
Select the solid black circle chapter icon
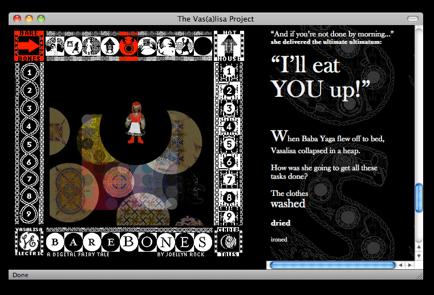pyautogui.click(x=202, y=46)
